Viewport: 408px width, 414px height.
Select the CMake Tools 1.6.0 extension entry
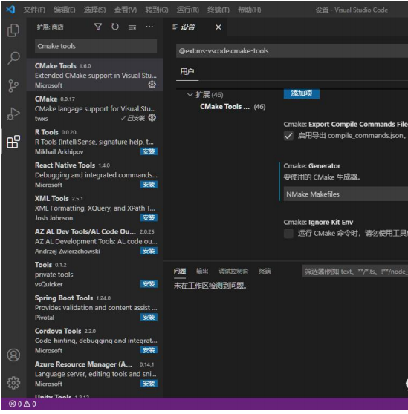click(95, 75)
